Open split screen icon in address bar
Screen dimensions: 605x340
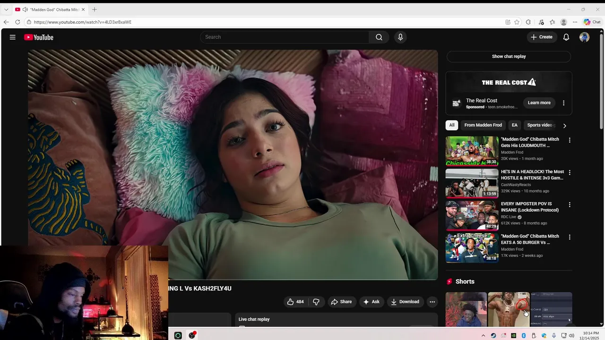pos(508,22)
